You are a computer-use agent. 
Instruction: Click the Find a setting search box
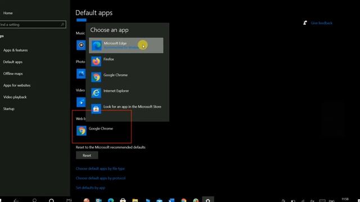click(x=33, y=25)
